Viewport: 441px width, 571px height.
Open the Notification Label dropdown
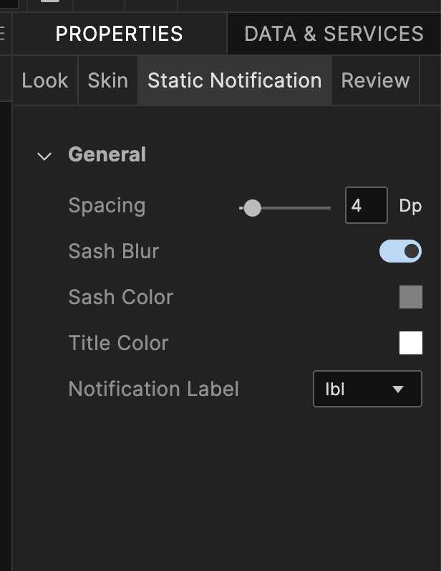367,390
